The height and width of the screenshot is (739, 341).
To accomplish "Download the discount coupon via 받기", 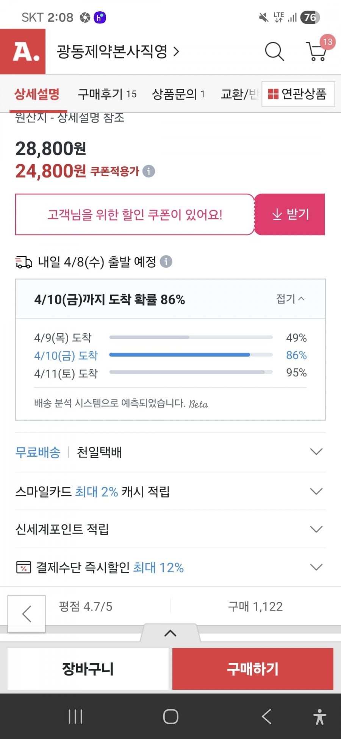I will click(290, 214).
